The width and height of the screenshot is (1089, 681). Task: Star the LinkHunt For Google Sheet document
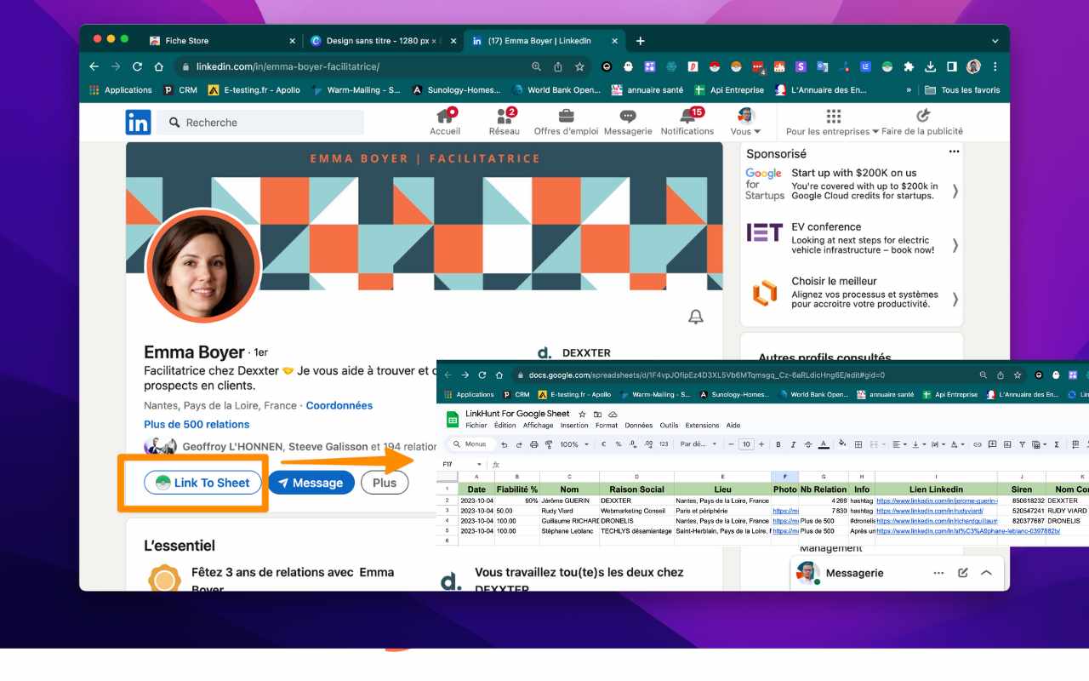click(x=583, y=414)
